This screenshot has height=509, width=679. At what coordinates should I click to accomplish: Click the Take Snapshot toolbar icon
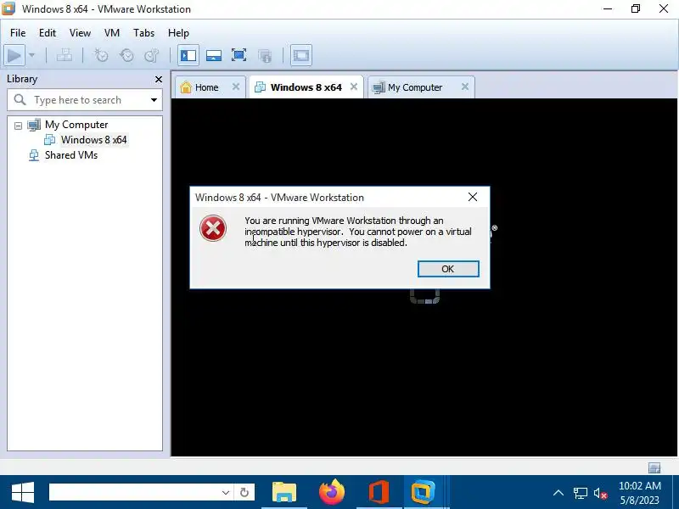click(x=101, y=55)
